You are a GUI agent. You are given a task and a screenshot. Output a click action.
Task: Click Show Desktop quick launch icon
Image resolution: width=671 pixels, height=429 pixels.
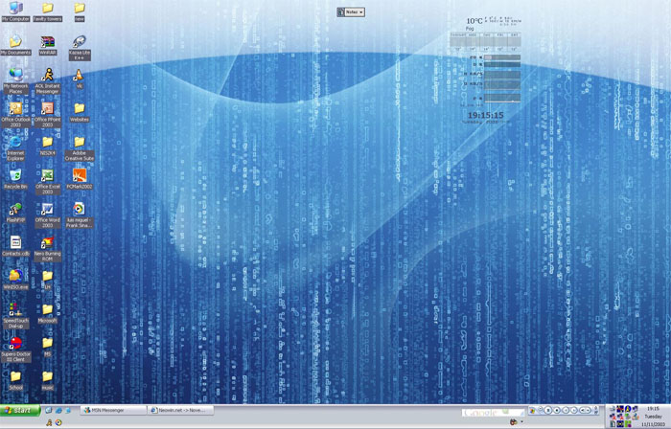(x=48, y=410)
